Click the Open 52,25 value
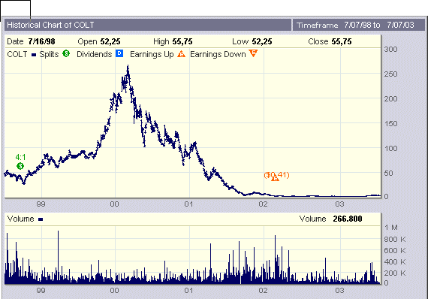This screenshot has height=299, width=446. (110, 42)
